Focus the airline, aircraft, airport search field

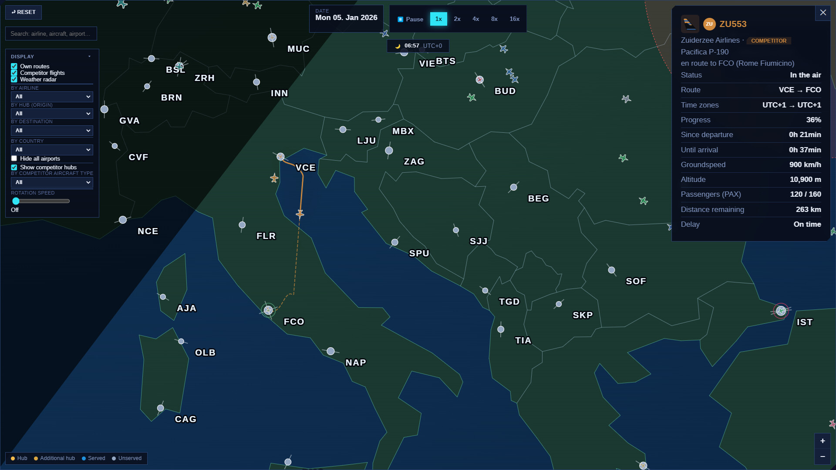tap(51, 34)
